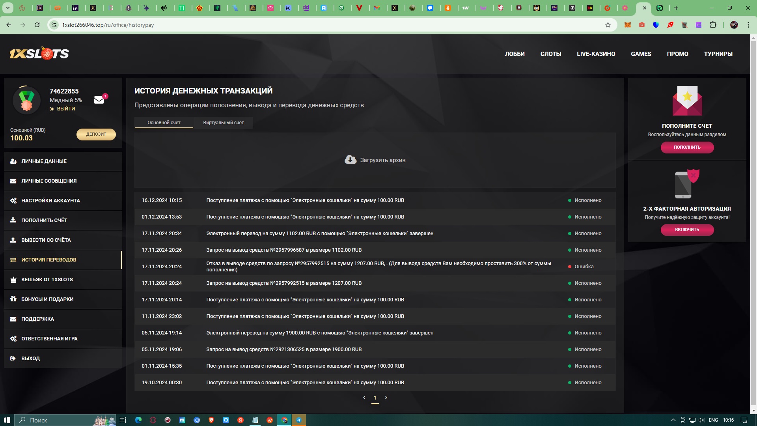757x426 pixels.
Task: Switch to Виртуальный счет tab
Action: (x=223, y=123)
